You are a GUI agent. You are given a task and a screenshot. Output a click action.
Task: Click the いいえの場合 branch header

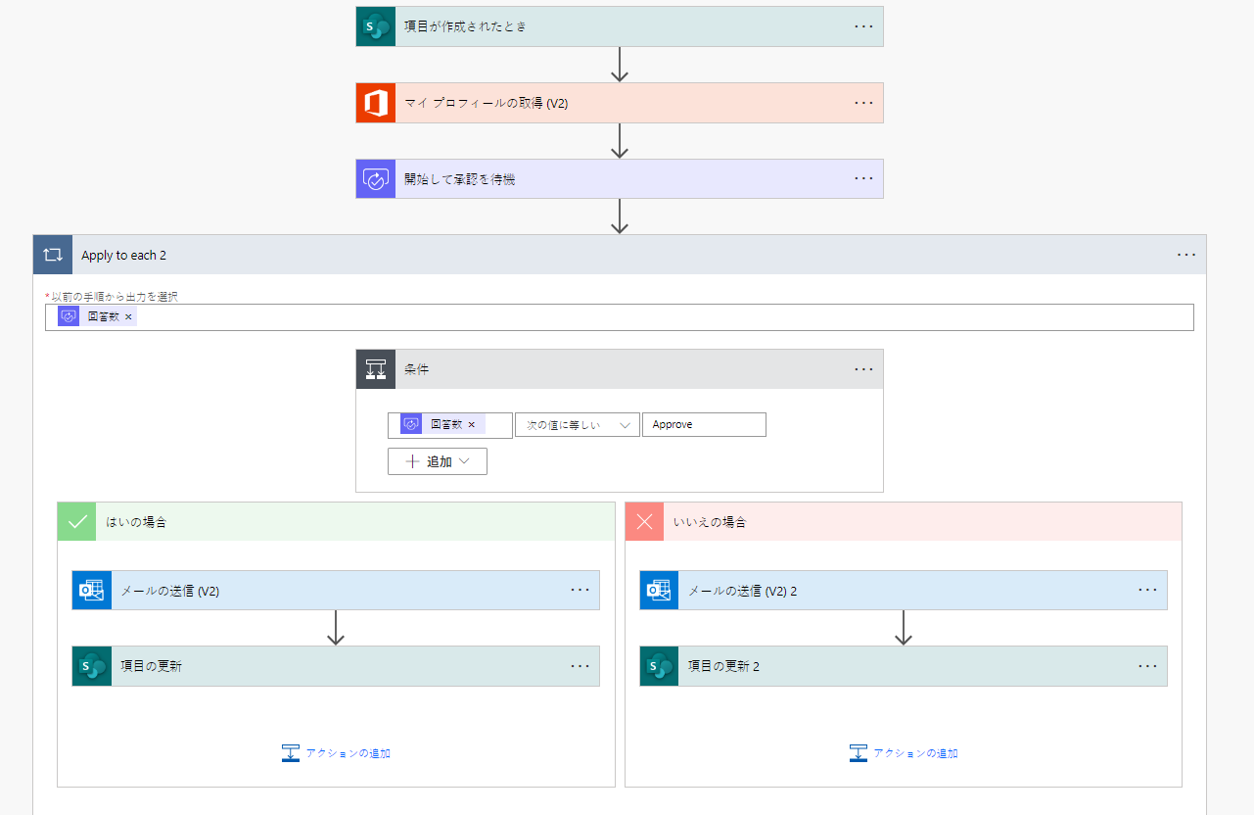pos(904,522)
